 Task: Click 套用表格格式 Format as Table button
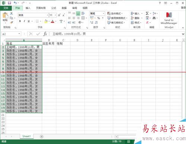(x=117, y=18)
